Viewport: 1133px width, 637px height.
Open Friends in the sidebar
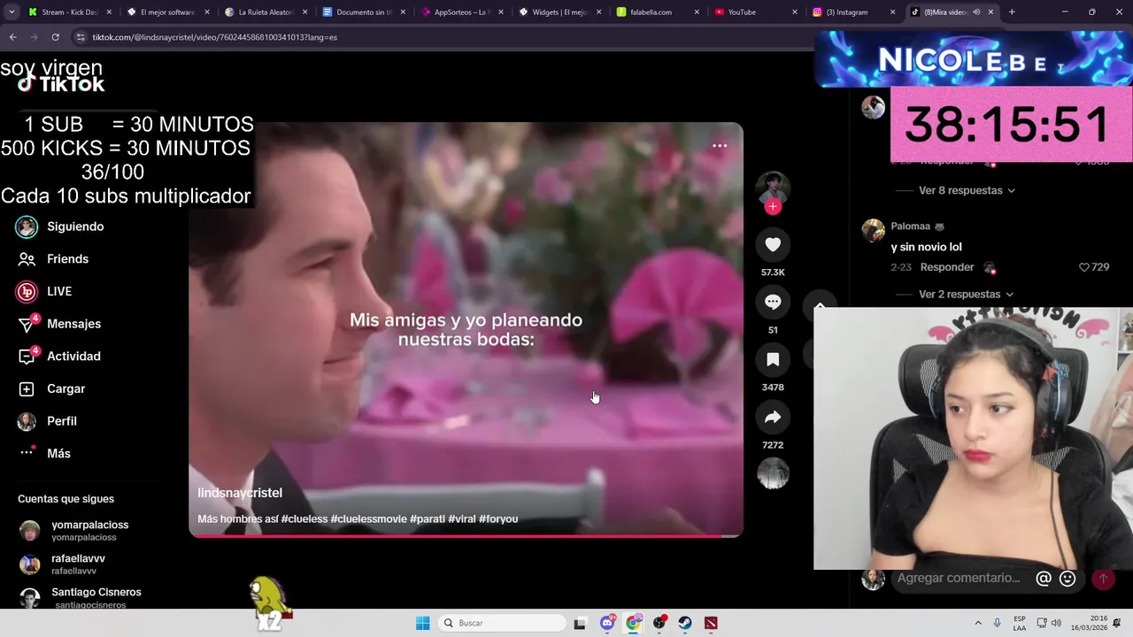55,259
